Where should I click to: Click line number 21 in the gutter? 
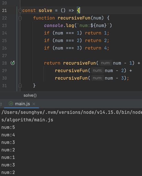[x=4, y=11]
